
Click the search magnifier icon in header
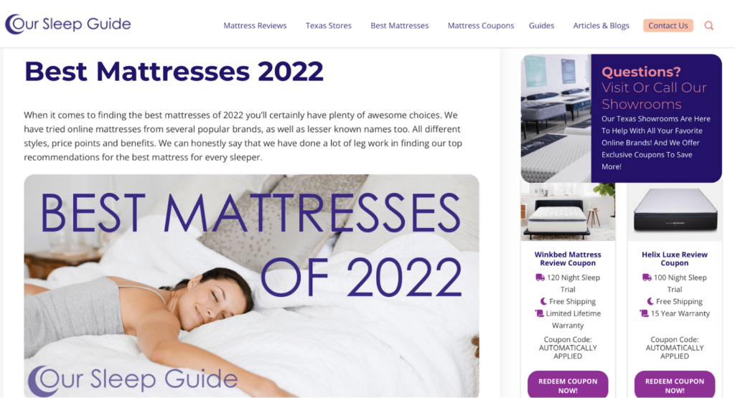(x=708, y=26)
